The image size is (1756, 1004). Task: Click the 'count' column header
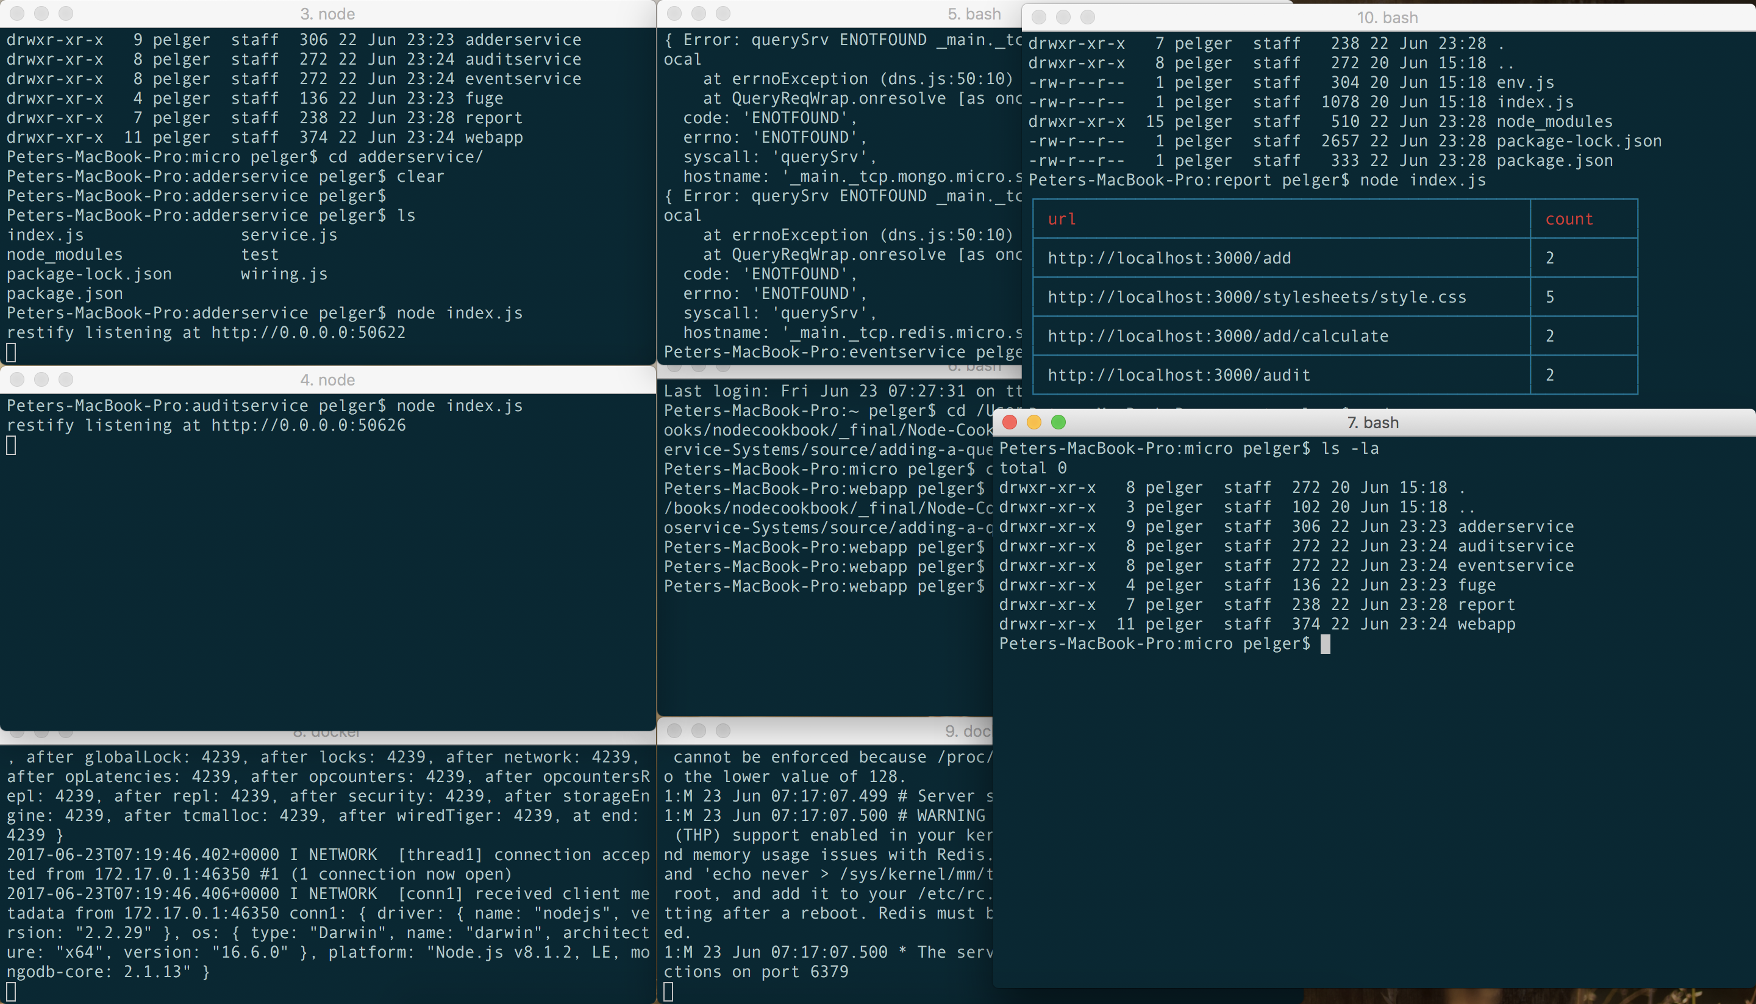click(x=1569, y=219)
